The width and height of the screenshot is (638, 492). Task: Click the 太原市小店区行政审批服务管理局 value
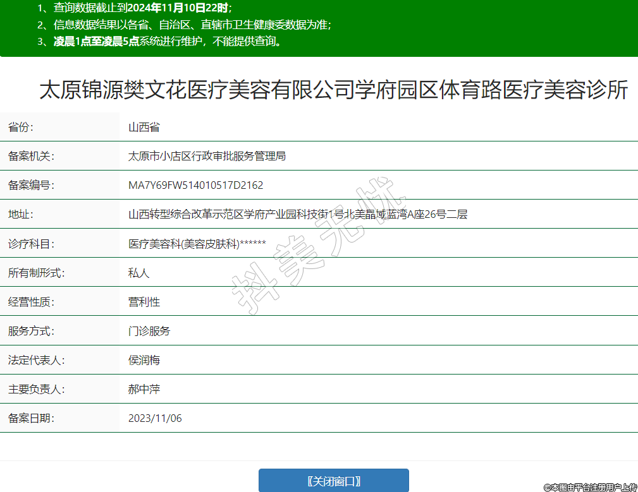point(207,156)
